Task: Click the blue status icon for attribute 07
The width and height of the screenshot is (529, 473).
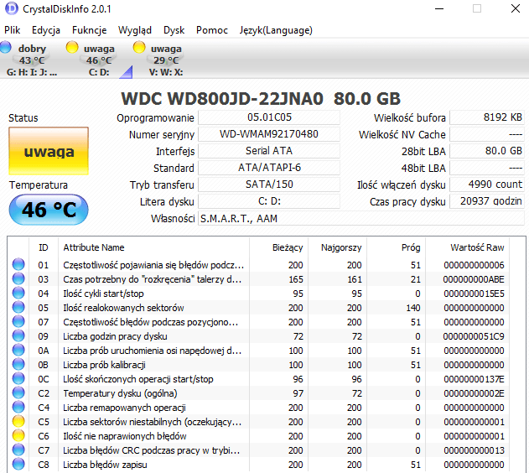Action: pyautogui.click(x=18, y=322)
